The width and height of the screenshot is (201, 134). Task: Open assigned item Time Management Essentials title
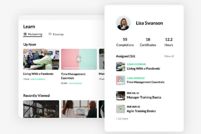point(145,82)
